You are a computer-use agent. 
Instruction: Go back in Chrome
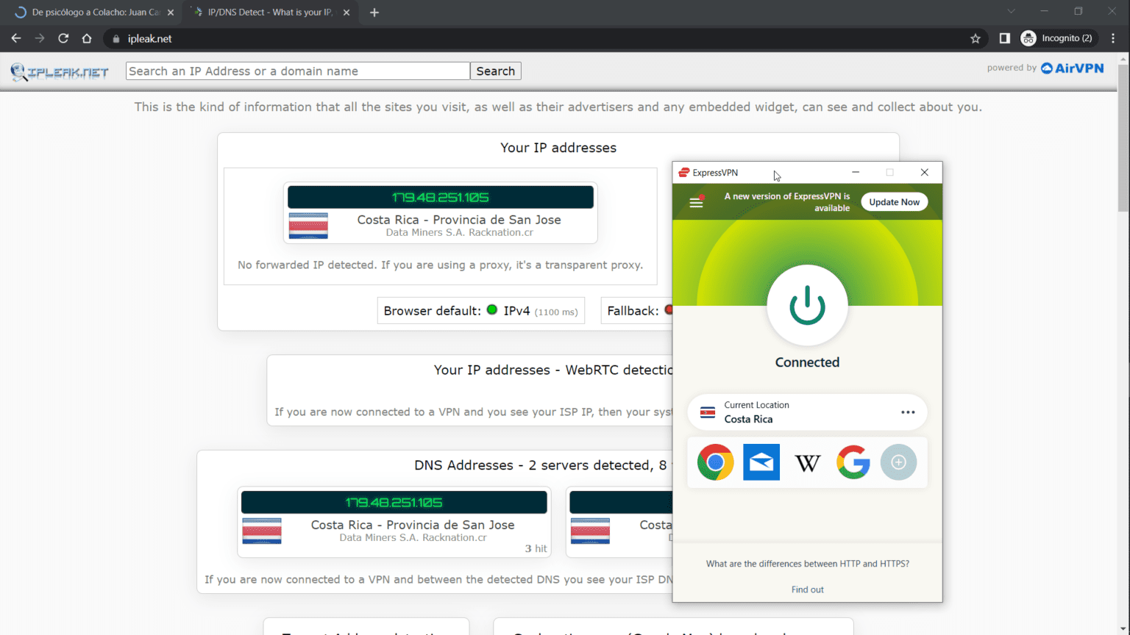coord(16,38)
